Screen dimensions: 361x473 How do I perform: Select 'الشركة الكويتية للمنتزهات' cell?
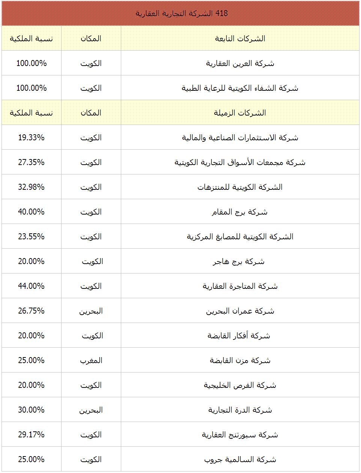point(240,187)
